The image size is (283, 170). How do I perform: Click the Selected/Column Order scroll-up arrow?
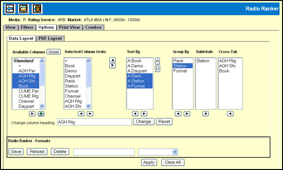88,61
